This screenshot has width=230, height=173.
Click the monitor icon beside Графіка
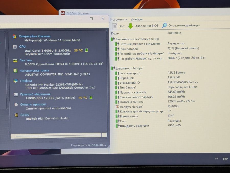(x=16, y=81)
